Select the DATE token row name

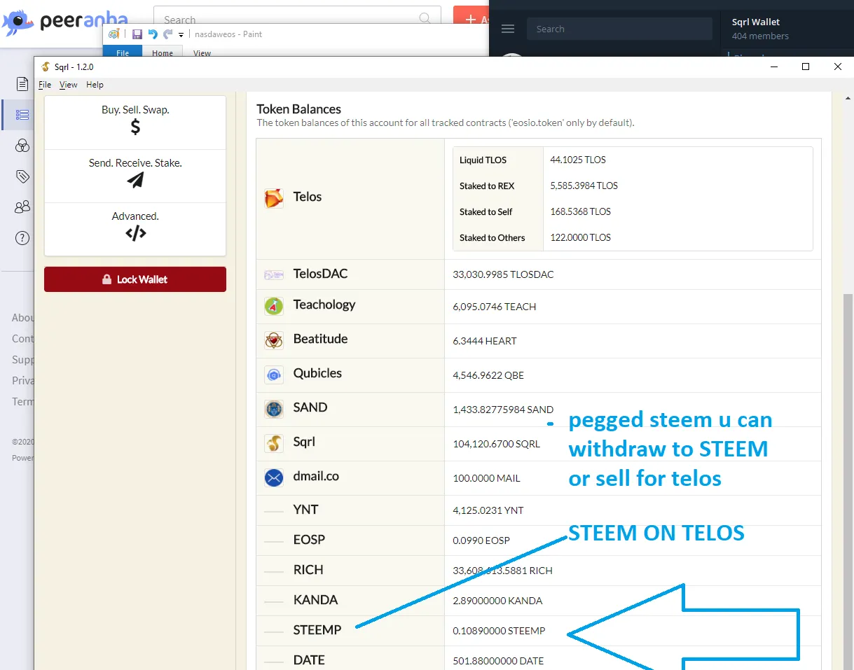coord(309,660)
